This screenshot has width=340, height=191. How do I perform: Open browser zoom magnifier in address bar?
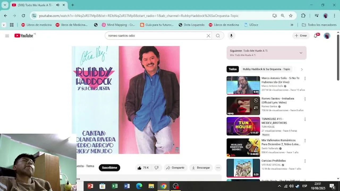283,16
